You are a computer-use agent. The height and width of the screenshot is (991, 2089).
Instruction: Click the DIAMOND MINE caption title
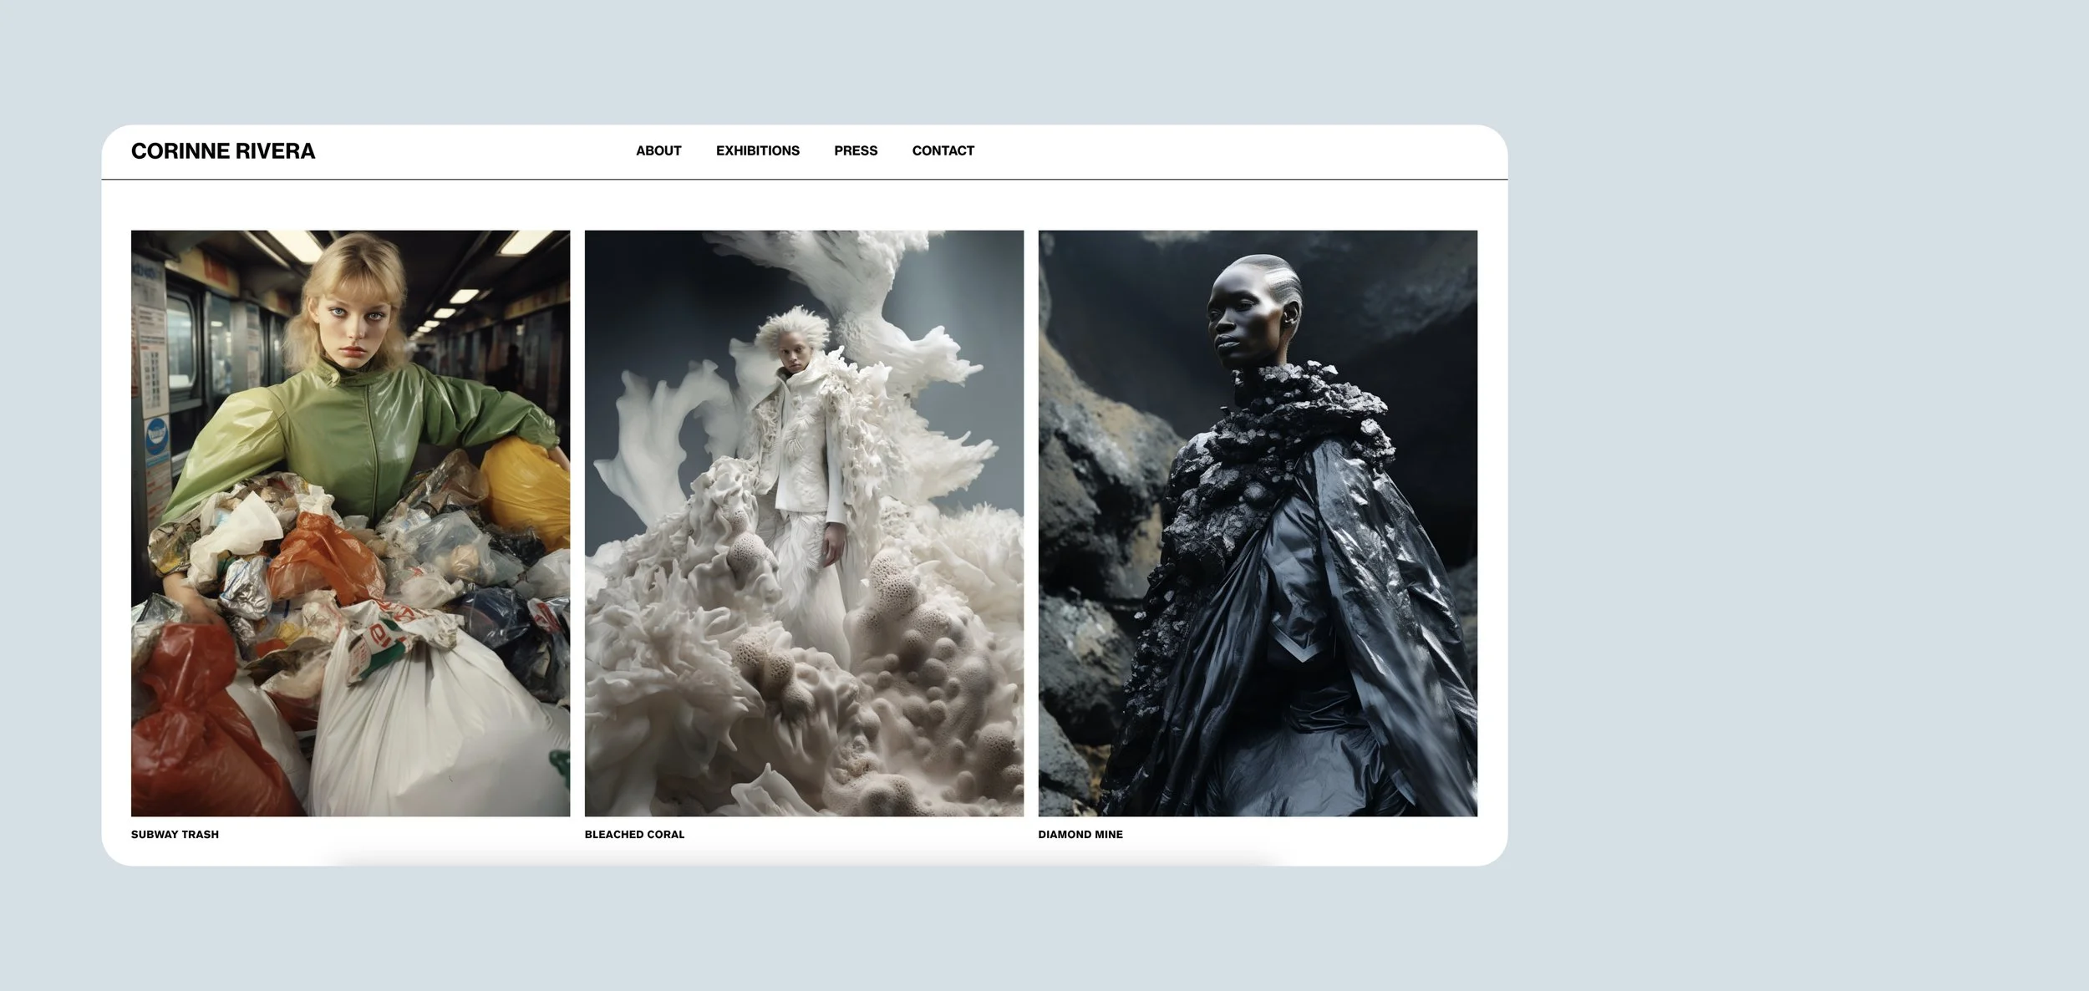coord(1080,834)
